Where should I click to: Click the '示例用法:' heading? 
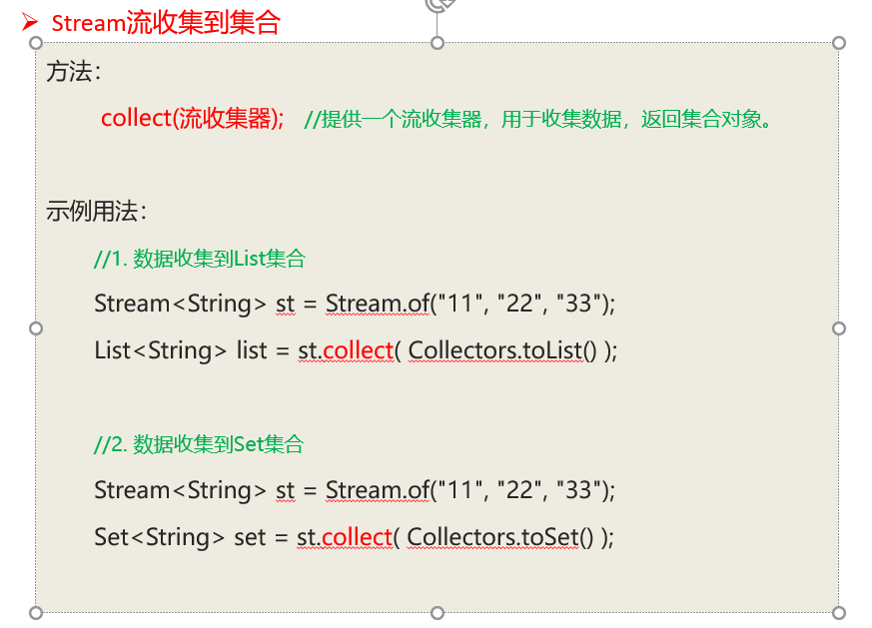coord(96,212)
